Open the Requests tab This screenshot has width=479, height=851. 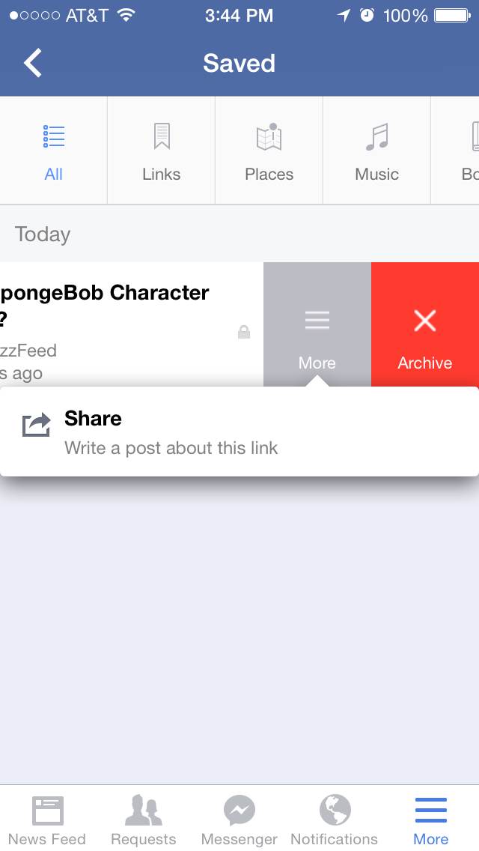click(143, 819)
